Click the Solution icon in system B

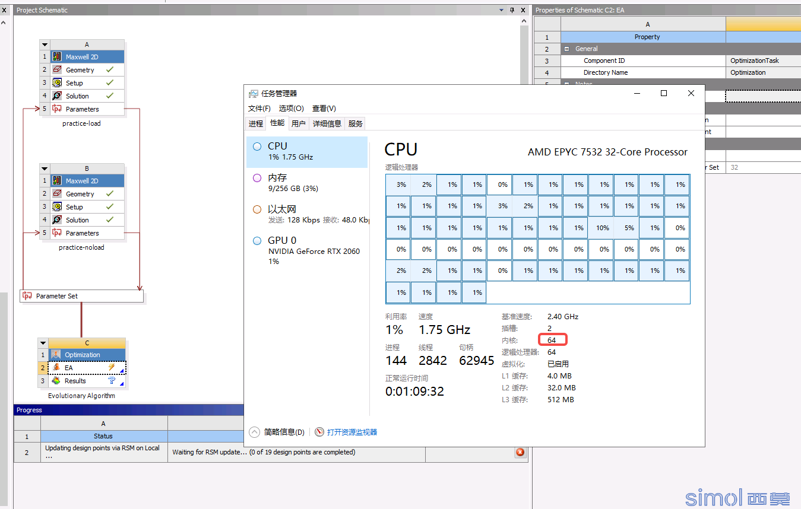pos(57,220)
